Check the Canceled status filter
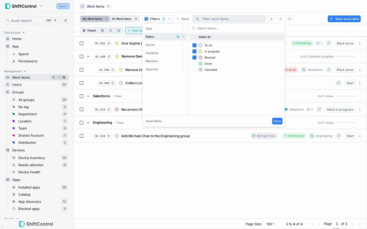The image size is (367, 229). pos(194,70)
